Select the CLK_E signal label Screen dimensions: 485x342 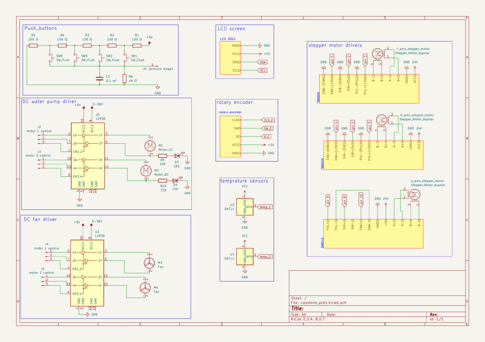[x=269, y=120]
